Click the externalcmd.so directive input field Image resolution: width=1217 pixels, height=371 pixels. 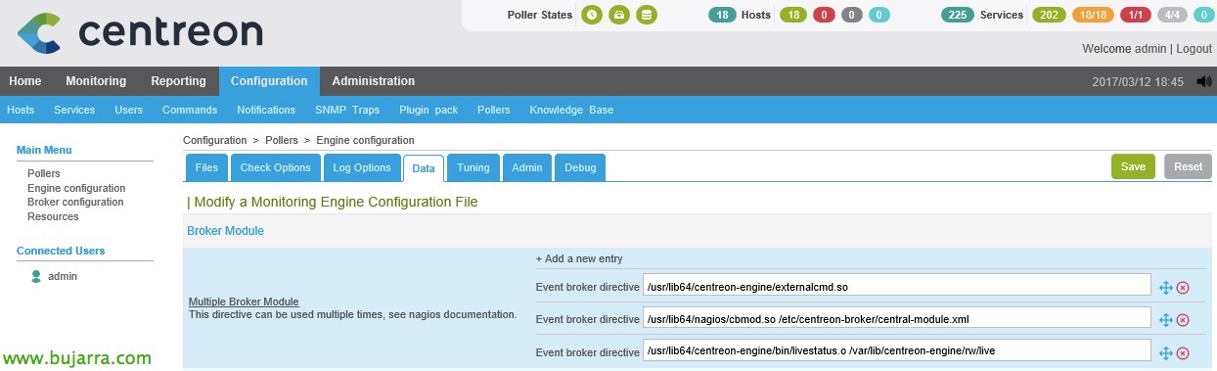tap(896, 287)
